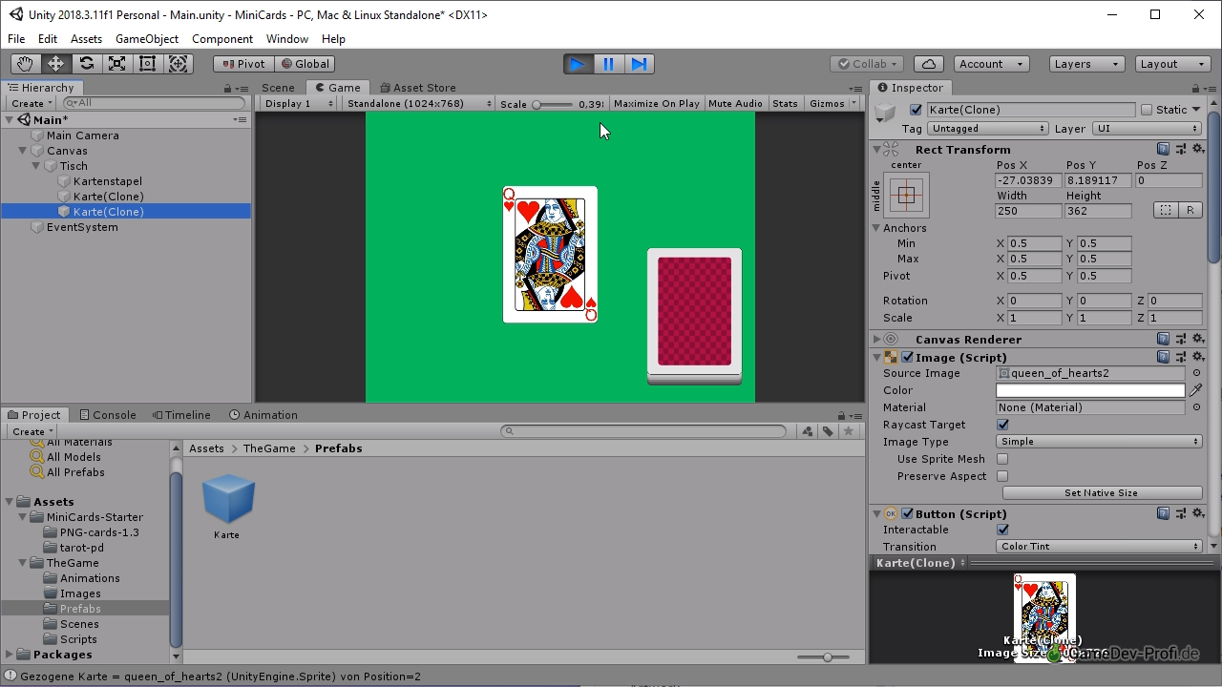This screenshot has height=687, width=1222.
Task: Open Standalone resolution dropdown
Action: click(418, 103)
